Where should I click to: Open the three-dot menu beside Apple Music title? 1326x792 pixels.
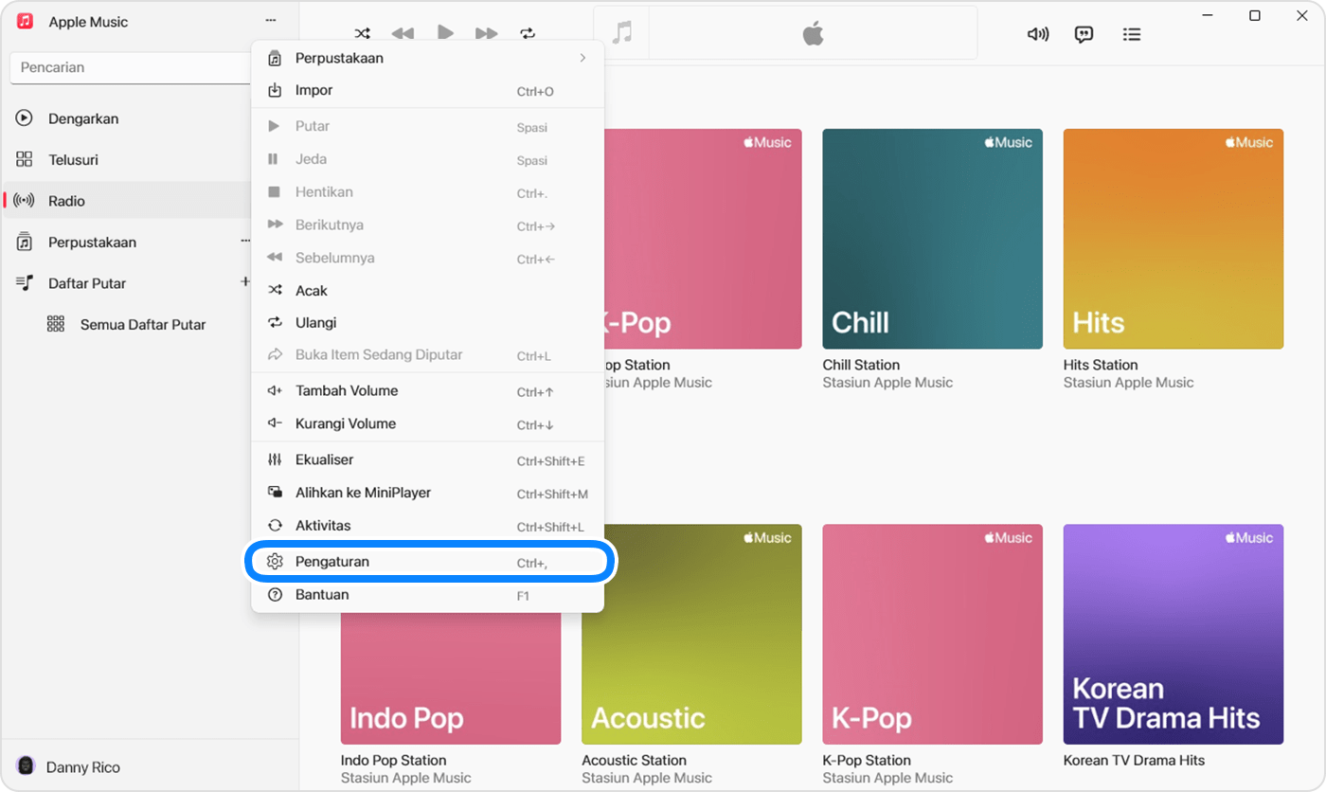[x=271, y=21]
